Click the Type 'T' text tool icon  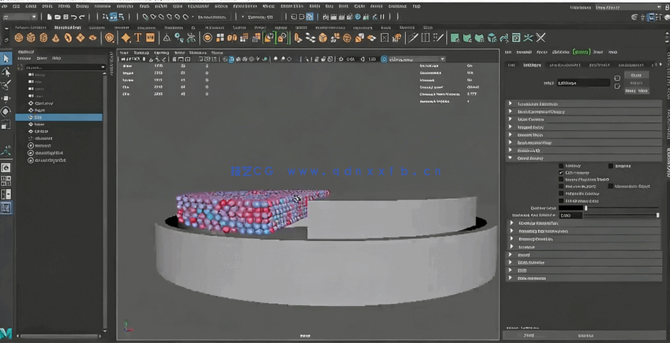click(138, 38)
